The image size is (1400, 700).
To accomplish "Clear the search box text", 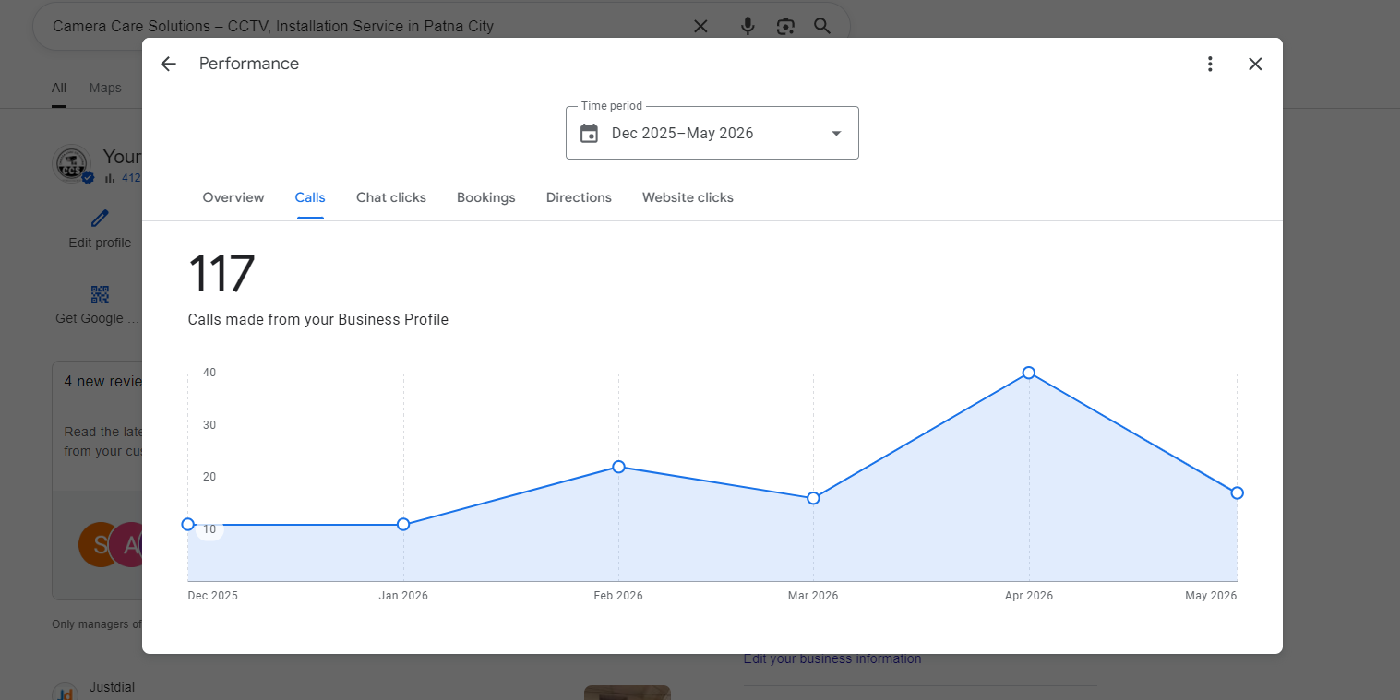I will pyautogui.click(x=700, y=26).
